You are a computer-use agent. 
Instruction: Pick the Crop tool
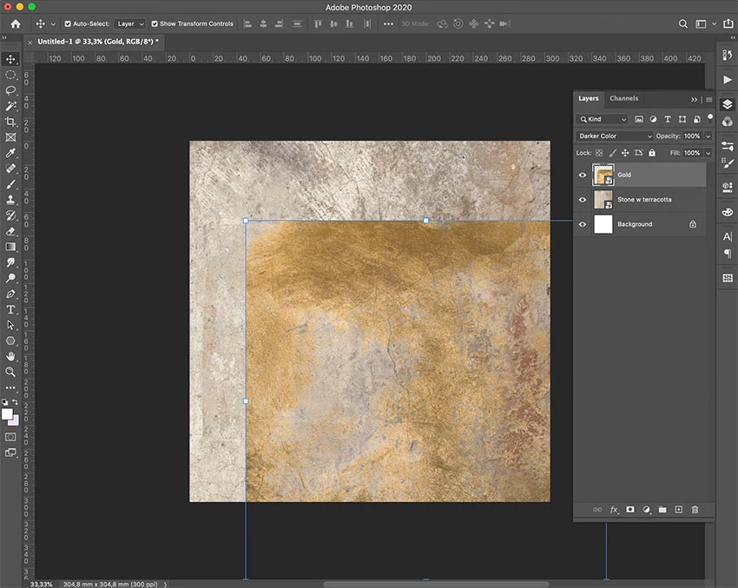10,122
